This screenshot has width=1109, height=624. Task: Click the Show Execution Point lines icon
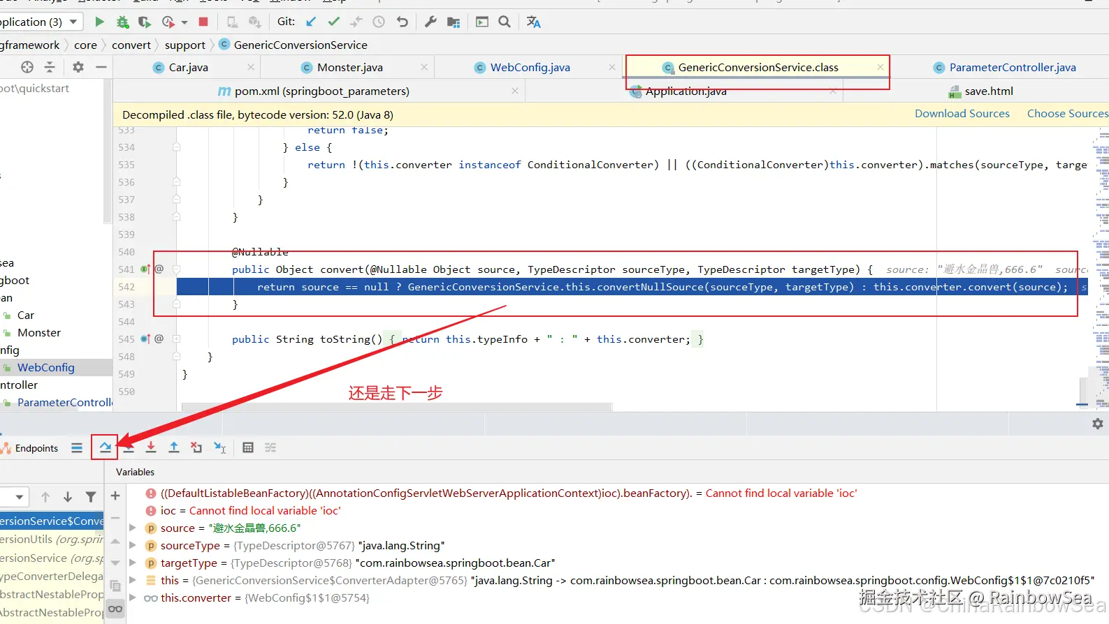(x=270, y=447)
